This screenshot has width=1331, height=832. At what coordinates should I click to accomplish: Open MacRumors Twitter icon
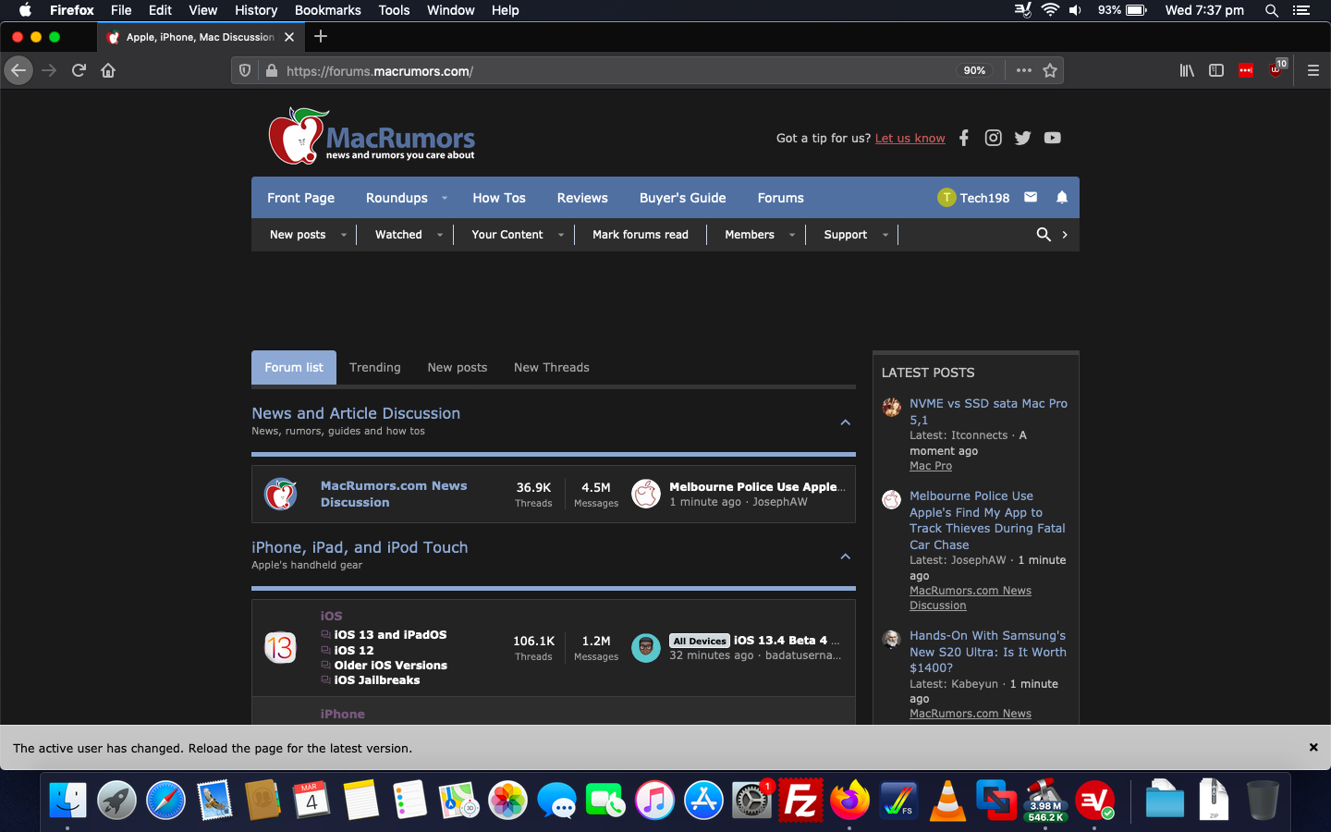tap(1022, 138)
